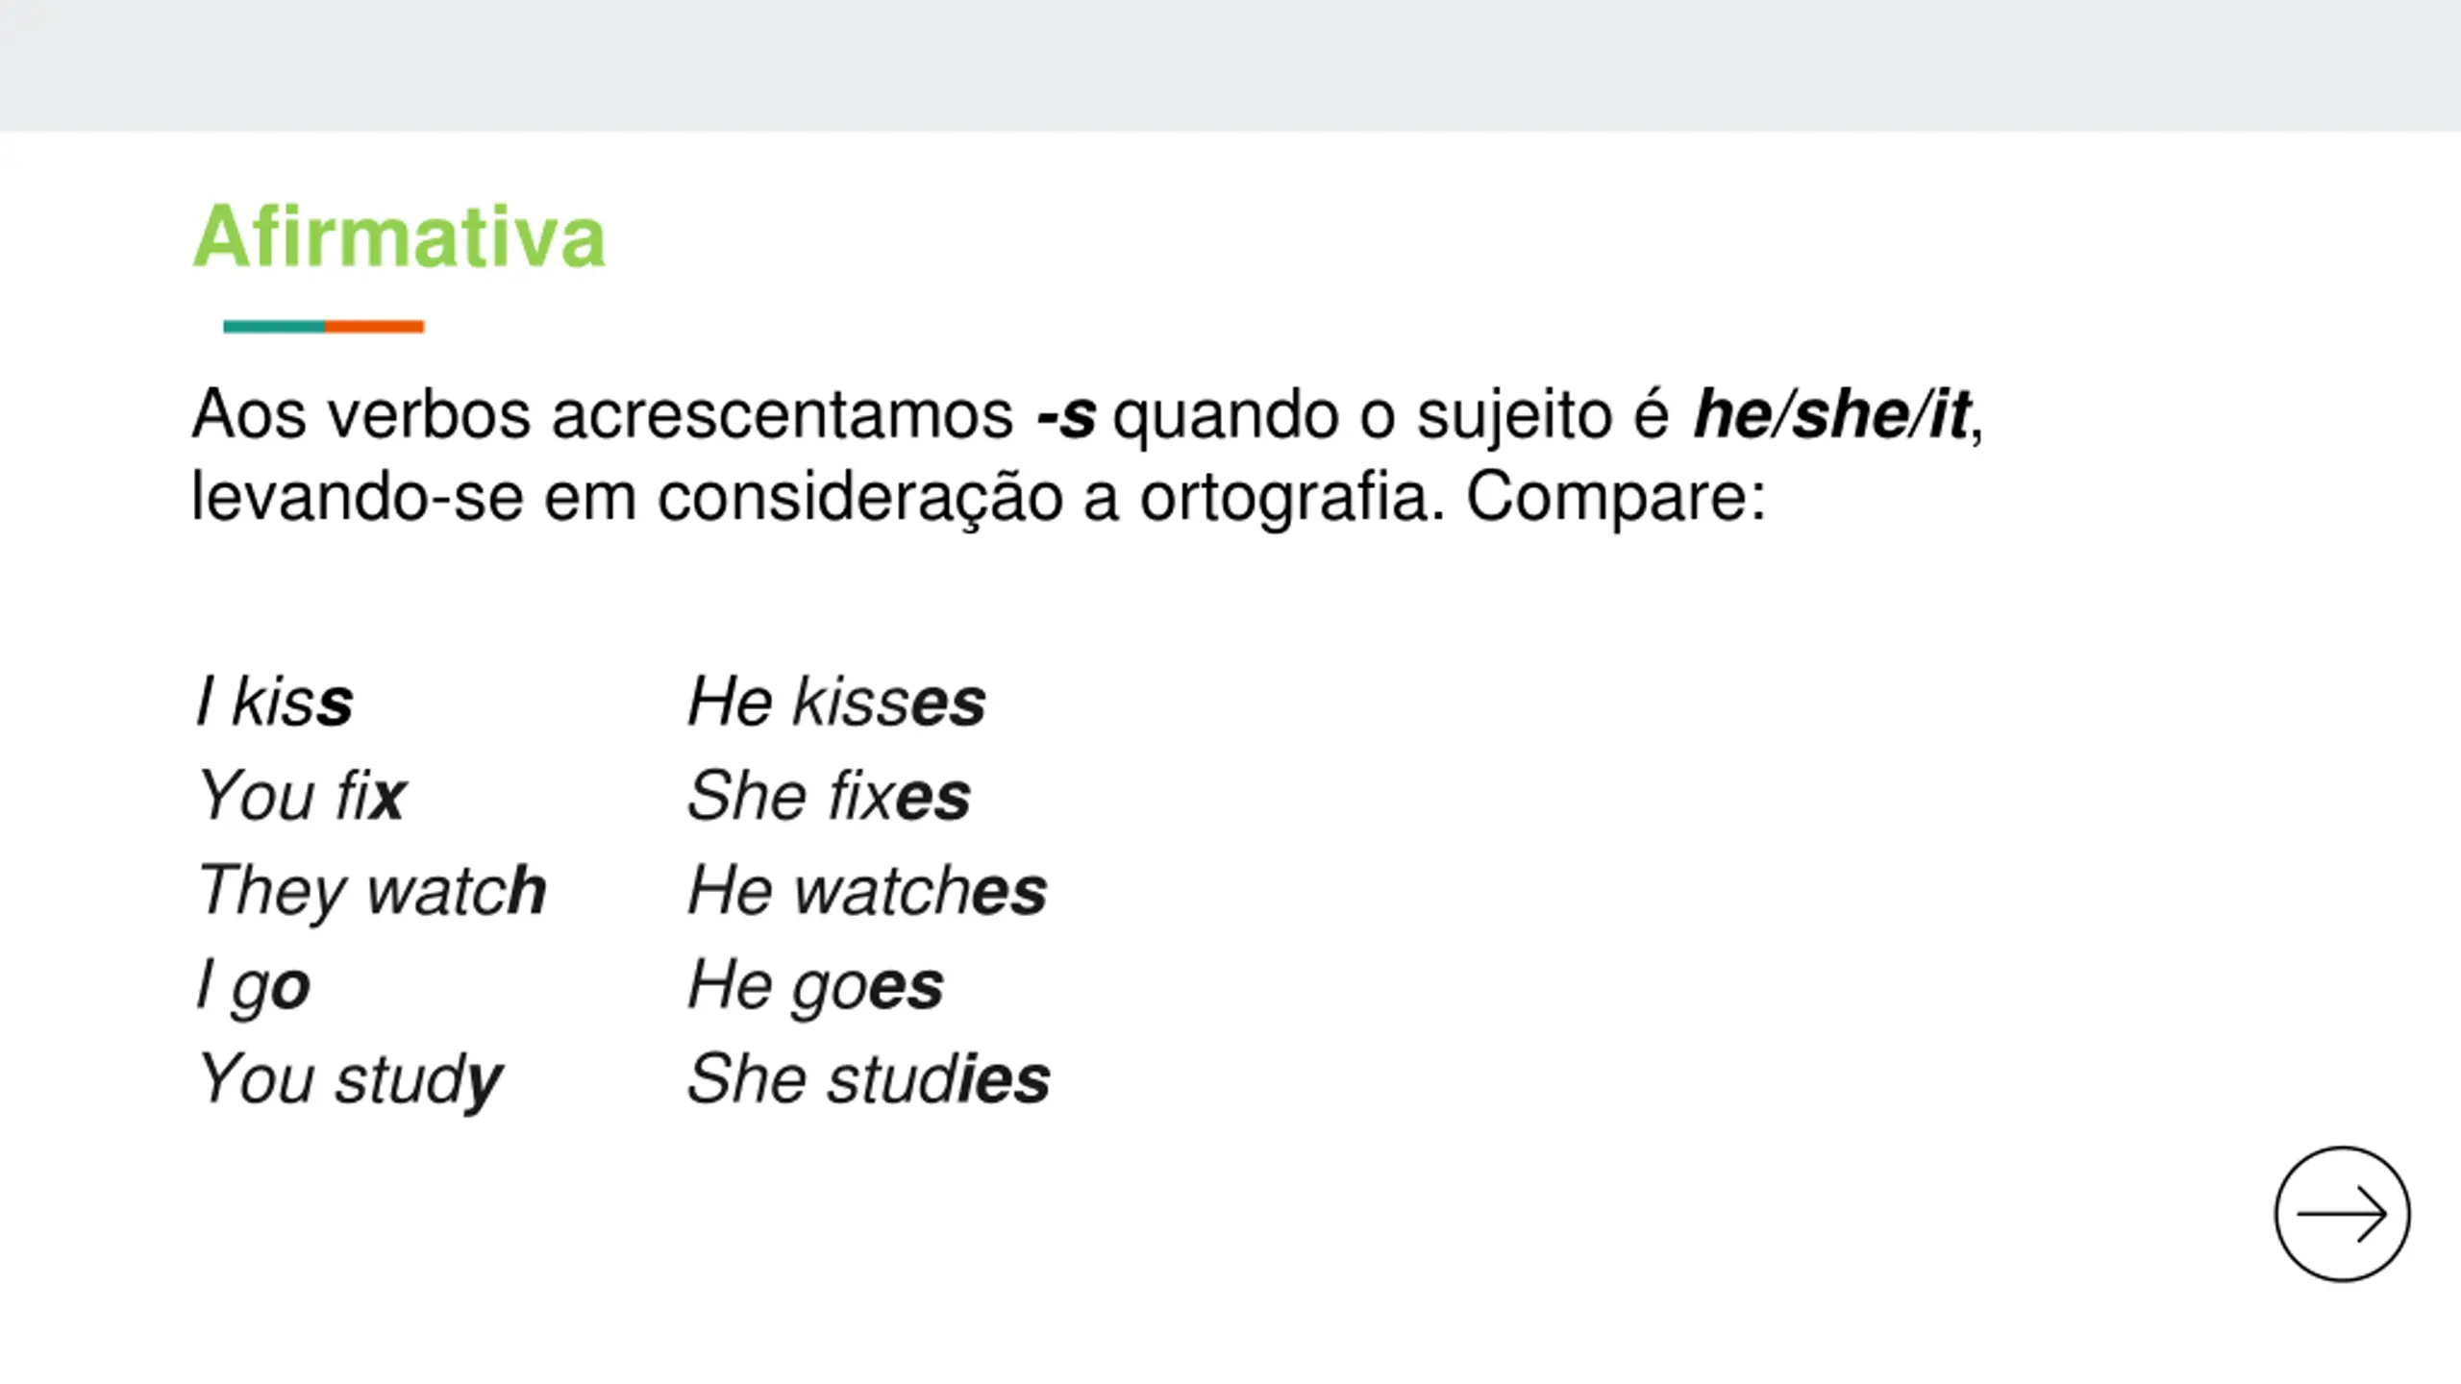
Task: Select the example I kiss
Action: click(x=274, y=701)
